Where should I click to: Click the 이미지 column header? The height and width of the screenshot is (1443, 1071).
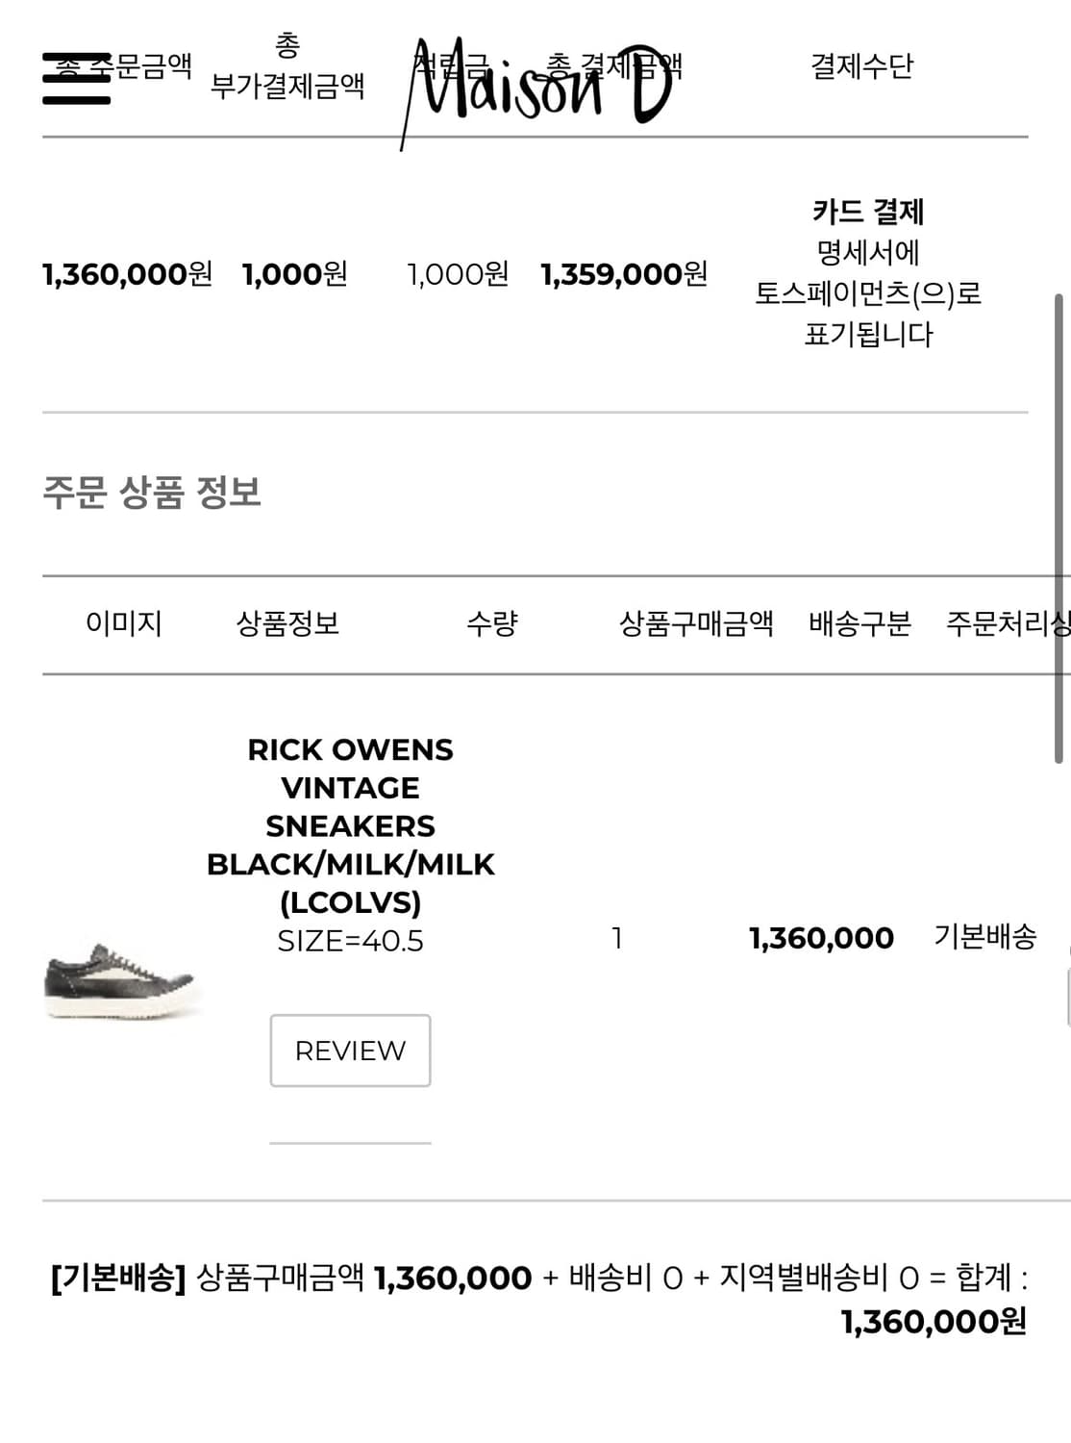[x=124, y=623]
